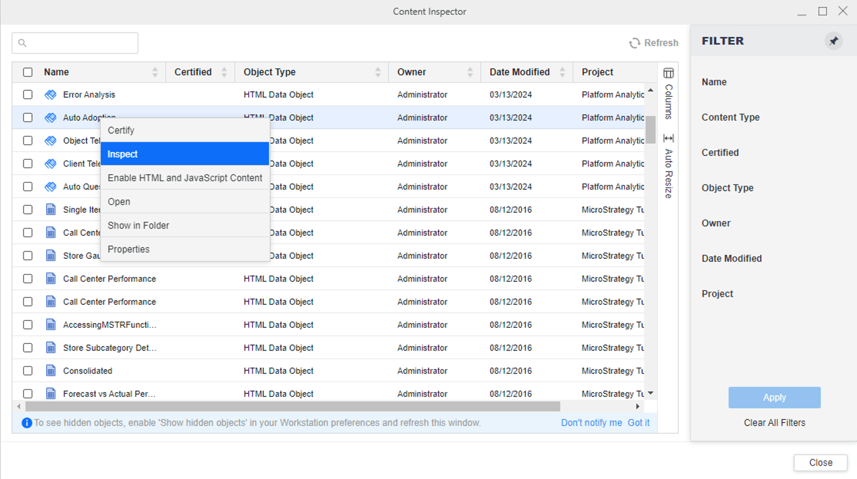Click the Consolidated document icon
Image resolution: width=857 pixels, height=479 pixels.
click(51, 371)
